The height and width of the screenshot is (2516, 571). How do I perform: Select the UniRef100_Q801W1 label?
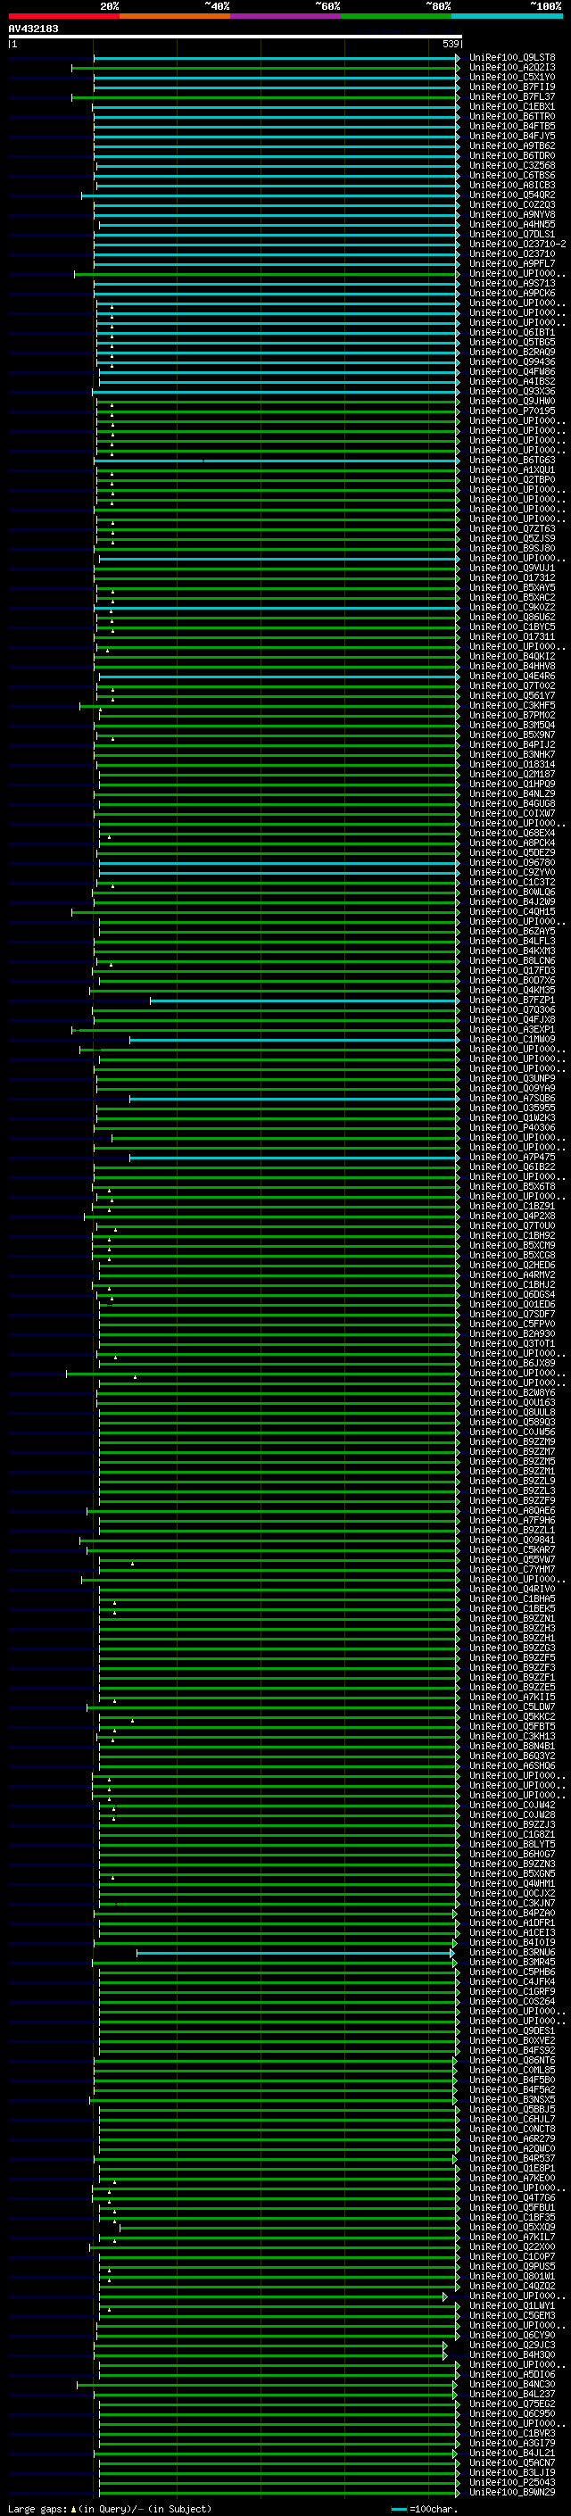click(x=511, y=2277)
